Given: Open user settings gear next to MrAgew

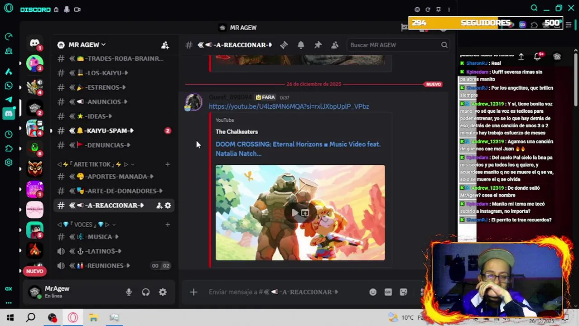Looking at the screenshot, I should (x=163, y=292).
